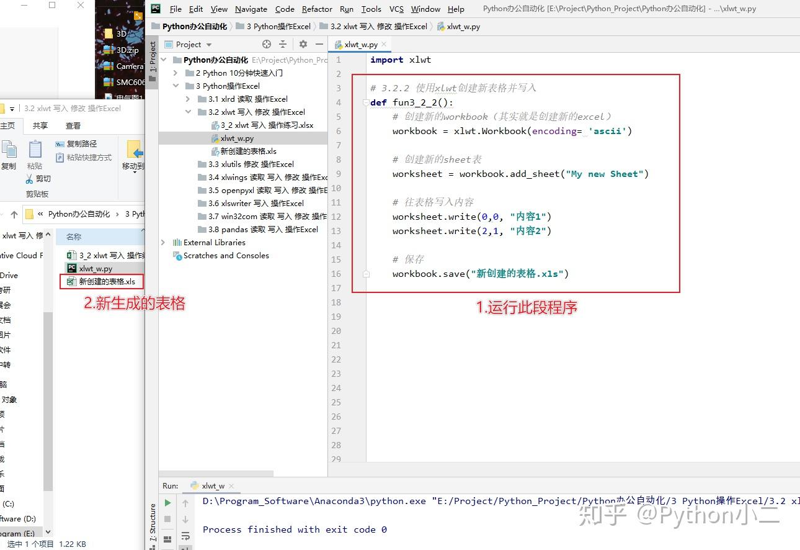Screen dimensions: 800x550
Task: Expand the External Libraries node
Action: [162, 242]
